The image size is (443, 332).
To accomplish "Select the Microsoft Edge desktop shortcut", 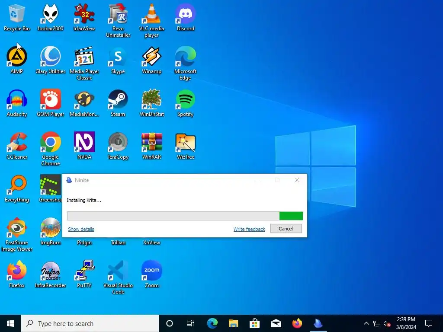I will (185, 63).
